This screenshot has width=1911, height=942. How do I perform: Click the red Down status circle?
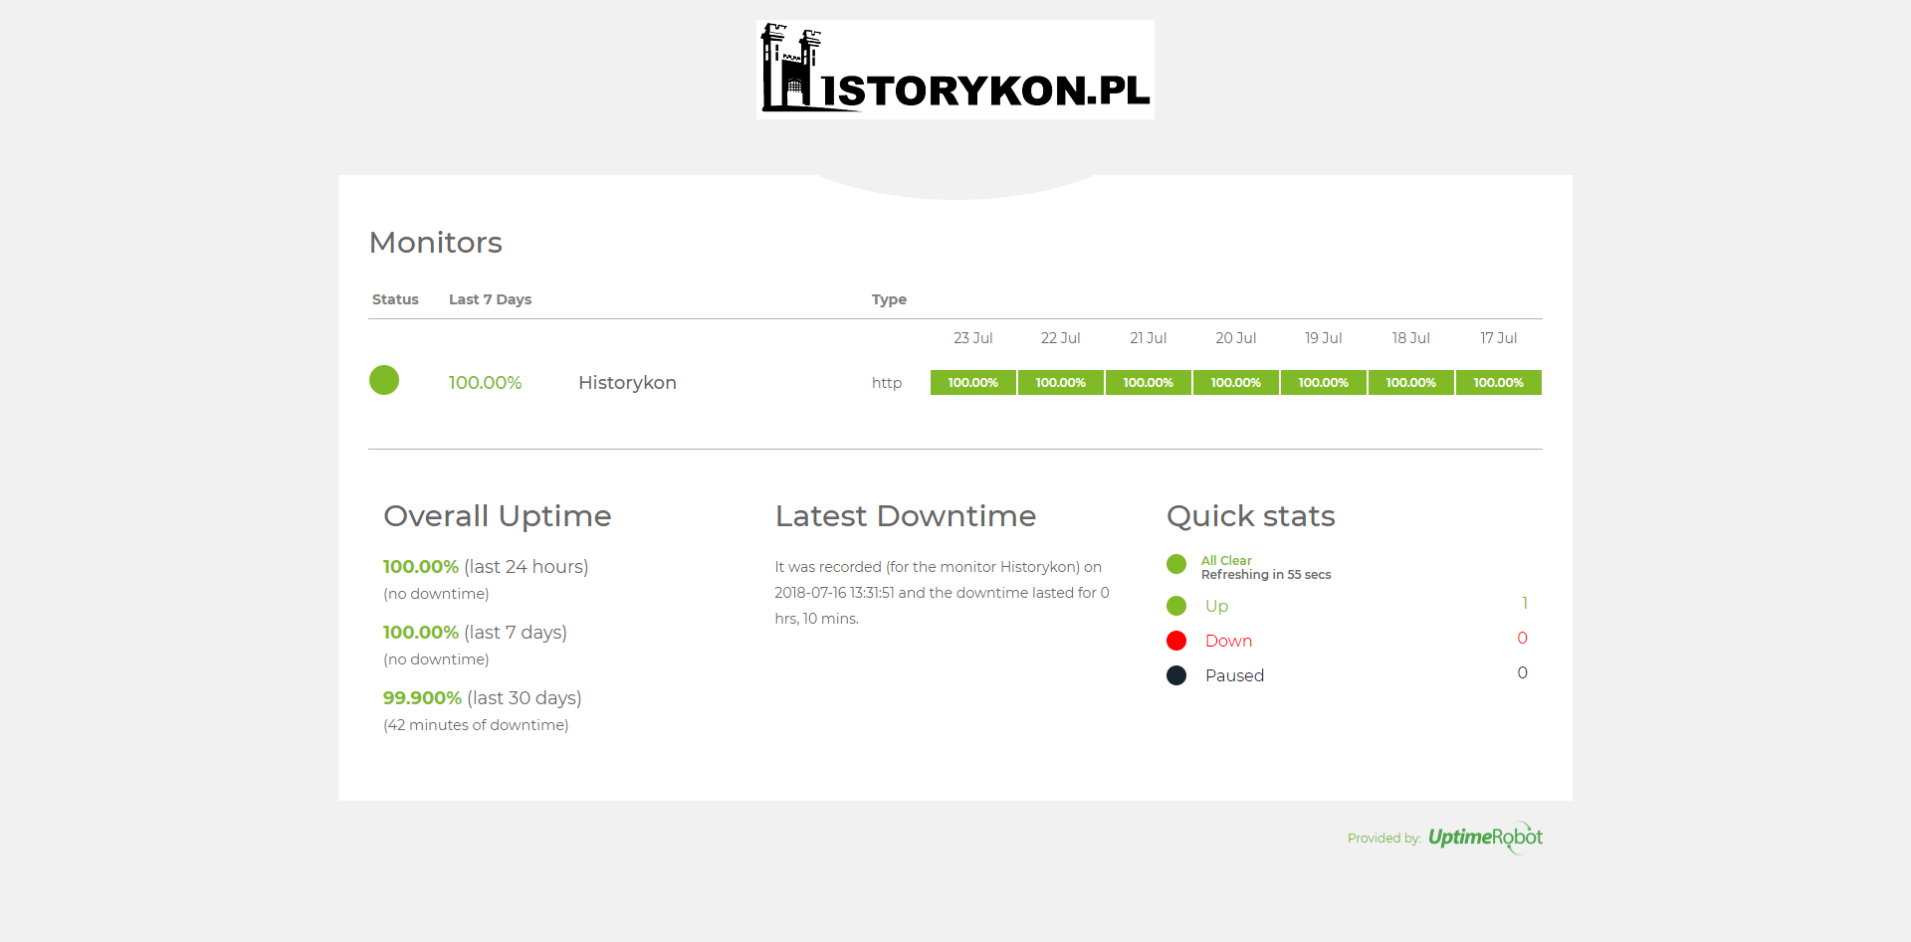[1176, 640]
